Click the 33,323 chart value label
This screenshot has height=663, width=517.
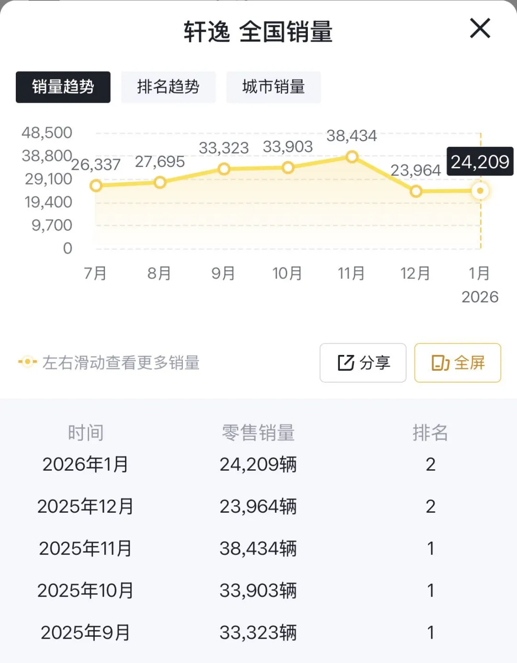tap(224, 148)
